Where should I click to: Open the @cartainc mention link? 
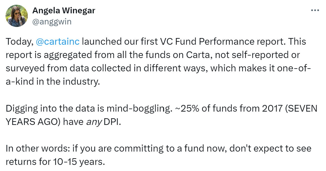pyautogui.click(x=58, y=42)
